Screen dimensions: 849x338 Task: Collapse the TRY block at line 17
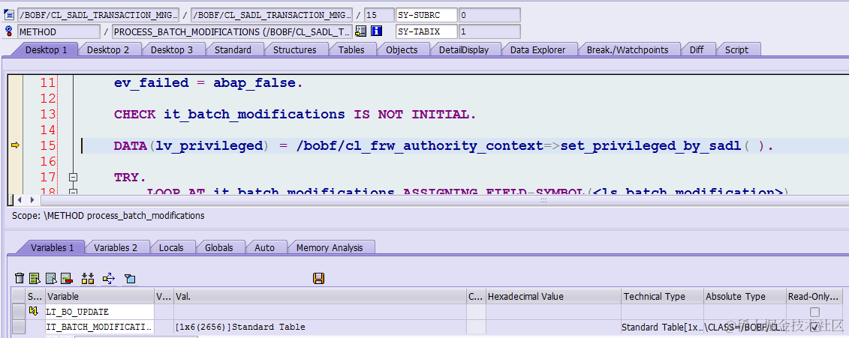pos(73,177)
